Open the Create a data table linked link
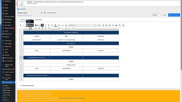Image resolution: width=182 pixels, height=102 pixels. [72, 98]
